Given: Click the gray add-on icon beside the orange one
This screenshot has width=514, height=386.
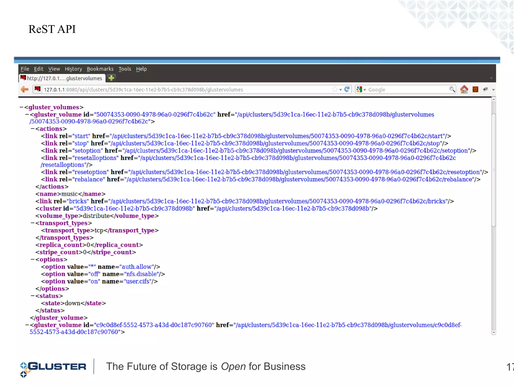Looking at the screenshot, I should [485, 89].
